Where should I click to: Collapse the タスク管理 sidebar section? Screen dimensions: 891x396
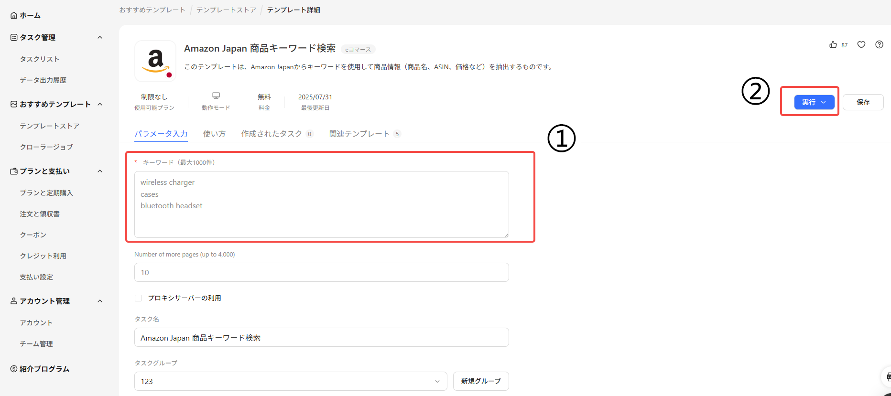100,37
